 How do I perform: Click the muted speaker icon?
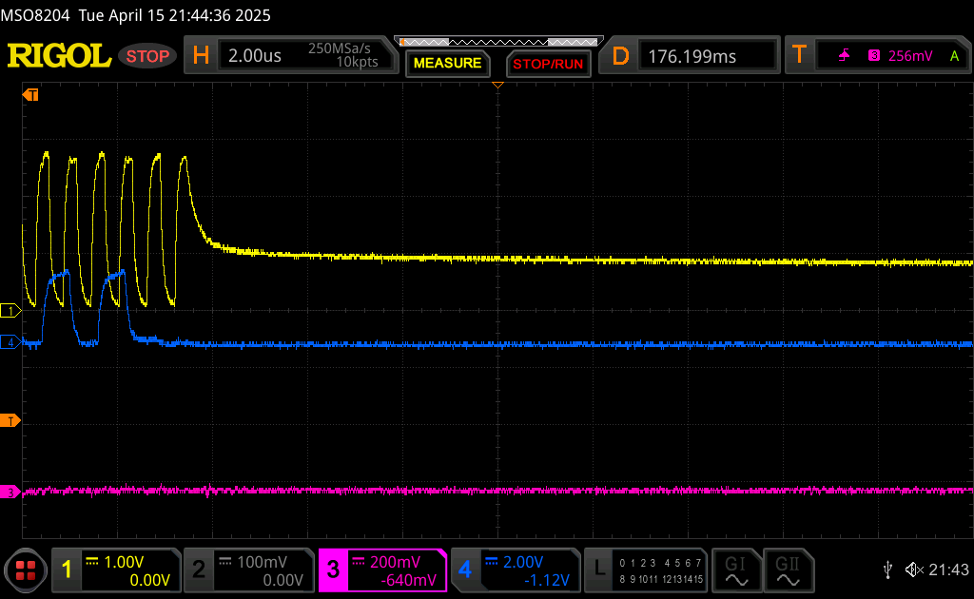pyautogui.click(x=914, y=570)
